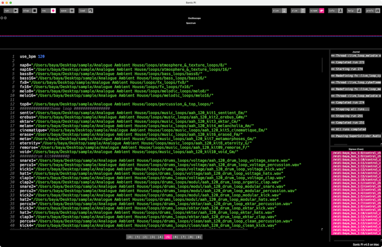
Task: Toggle the prefs panel pi icon
Action: point(378,11)
